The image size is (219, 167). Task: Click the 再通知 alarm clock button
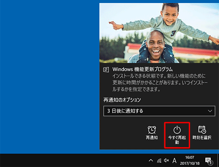[152, 133]
